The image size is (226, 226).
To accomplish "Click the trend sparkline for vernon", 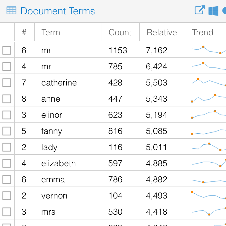I will pyautogui.click(x=209, y=195).
